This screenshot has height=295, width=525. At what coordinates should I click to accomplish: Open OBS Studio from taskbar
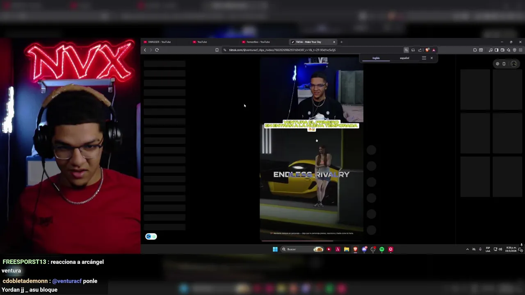tap(373, 249)
